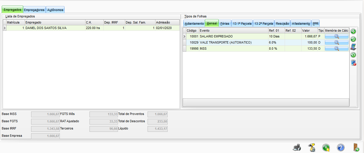Viewport: 364px width, 153px height.
Task: Open help with the blue question mark
Action: (340, 147)
